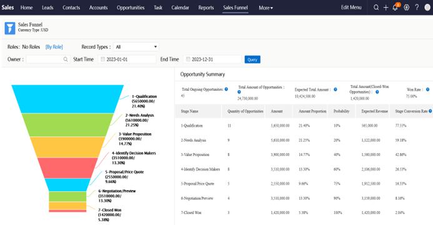Click the By Role link
The width and height of the screenshot is (433, 225).
coord(54,47)
